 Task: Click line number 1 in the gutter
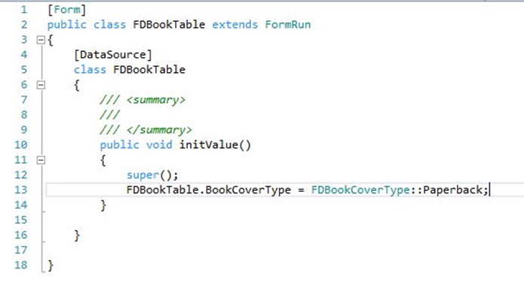coord(23,10)
